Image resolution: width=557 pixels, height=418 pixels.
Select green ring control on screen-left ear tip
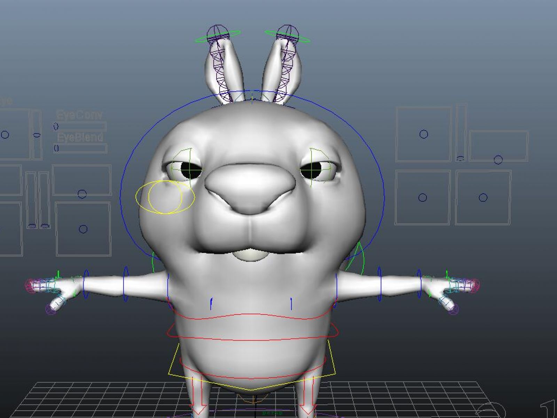point(218,36)
